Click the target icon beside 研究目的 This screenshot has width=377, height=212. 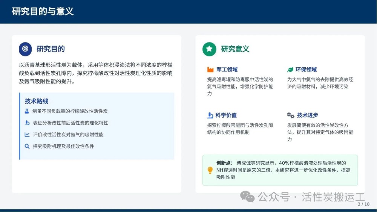point(25,49)
